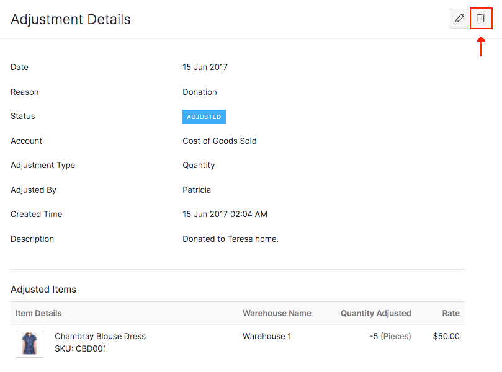Click the Adjusted Items section heading

point(43,289)
